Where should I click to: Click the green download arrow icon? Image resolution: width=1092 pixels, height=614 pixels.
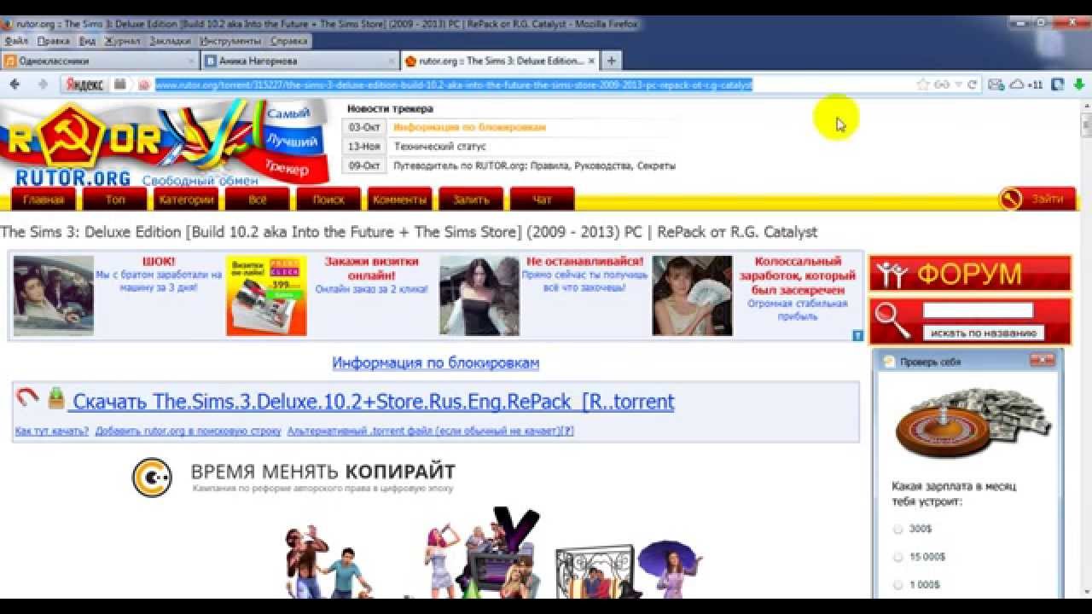pos(1078,84)
